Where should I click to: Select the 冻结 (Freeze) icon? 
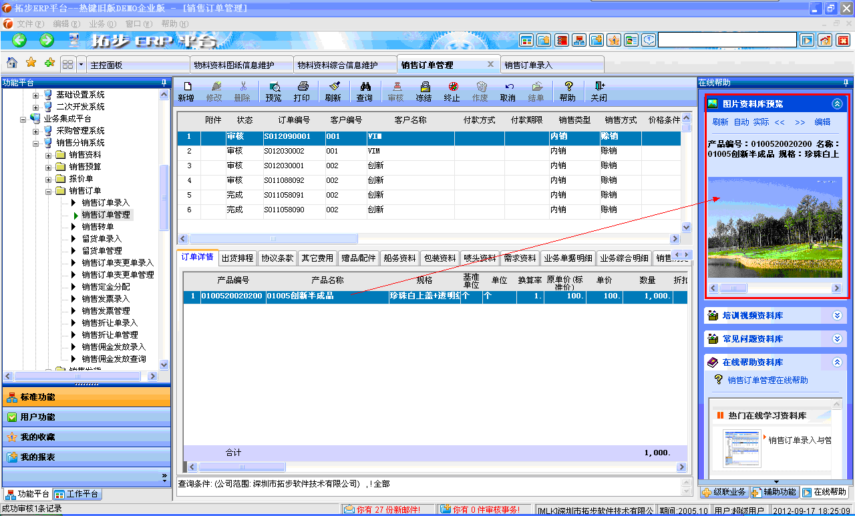tap(423, 91)
